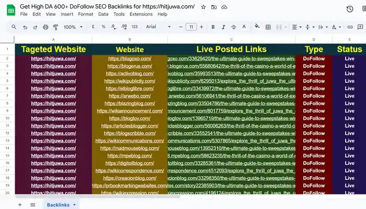
Task: Open the borders tool
Action: click(268, 27)
